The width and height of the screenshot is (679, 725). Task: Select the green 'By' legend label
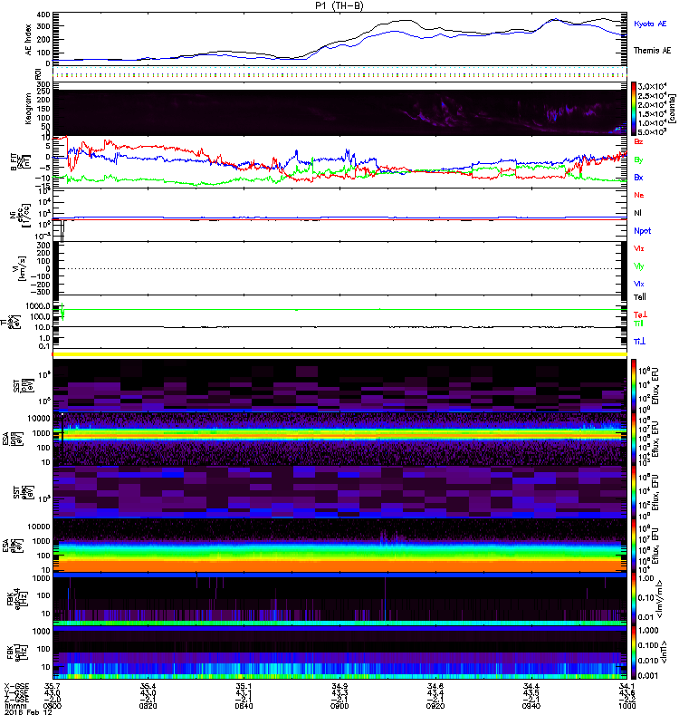coord(638,159)
